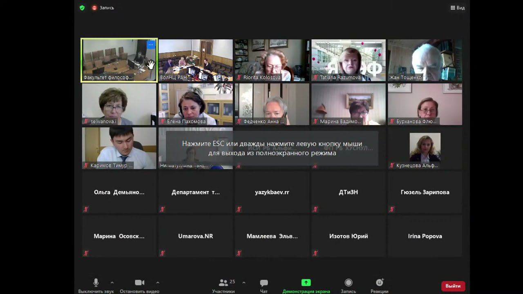
Task: Select Riorita Kolosova video tile
Action: click(x=272, y=60)
